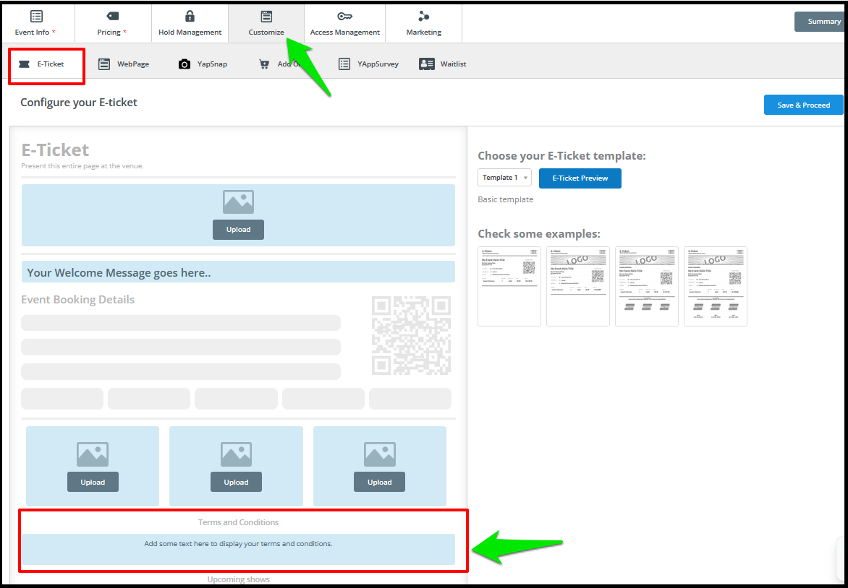View the fourth example ticket thumbnail
848x588 pixels.
(716, 287)
